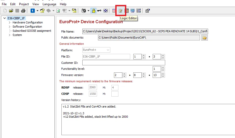
Task: Open dropdown arrow next to level icon
Action: coord(37,11)
